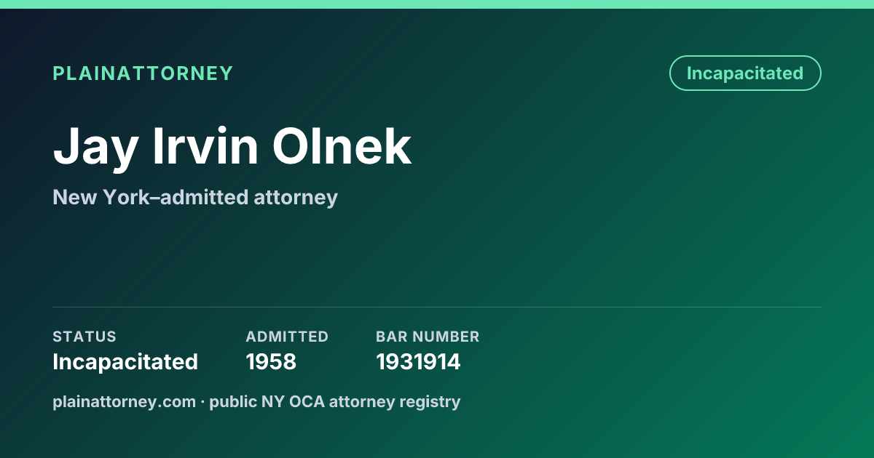Click the mint green accent bar at the top
The height and width of the screenshot is (458, 874).
tap(437, 4)
